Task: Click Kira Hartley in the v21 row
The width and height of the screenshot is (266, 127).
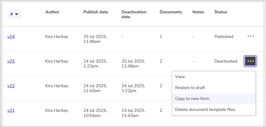Action: pos(57,110)
